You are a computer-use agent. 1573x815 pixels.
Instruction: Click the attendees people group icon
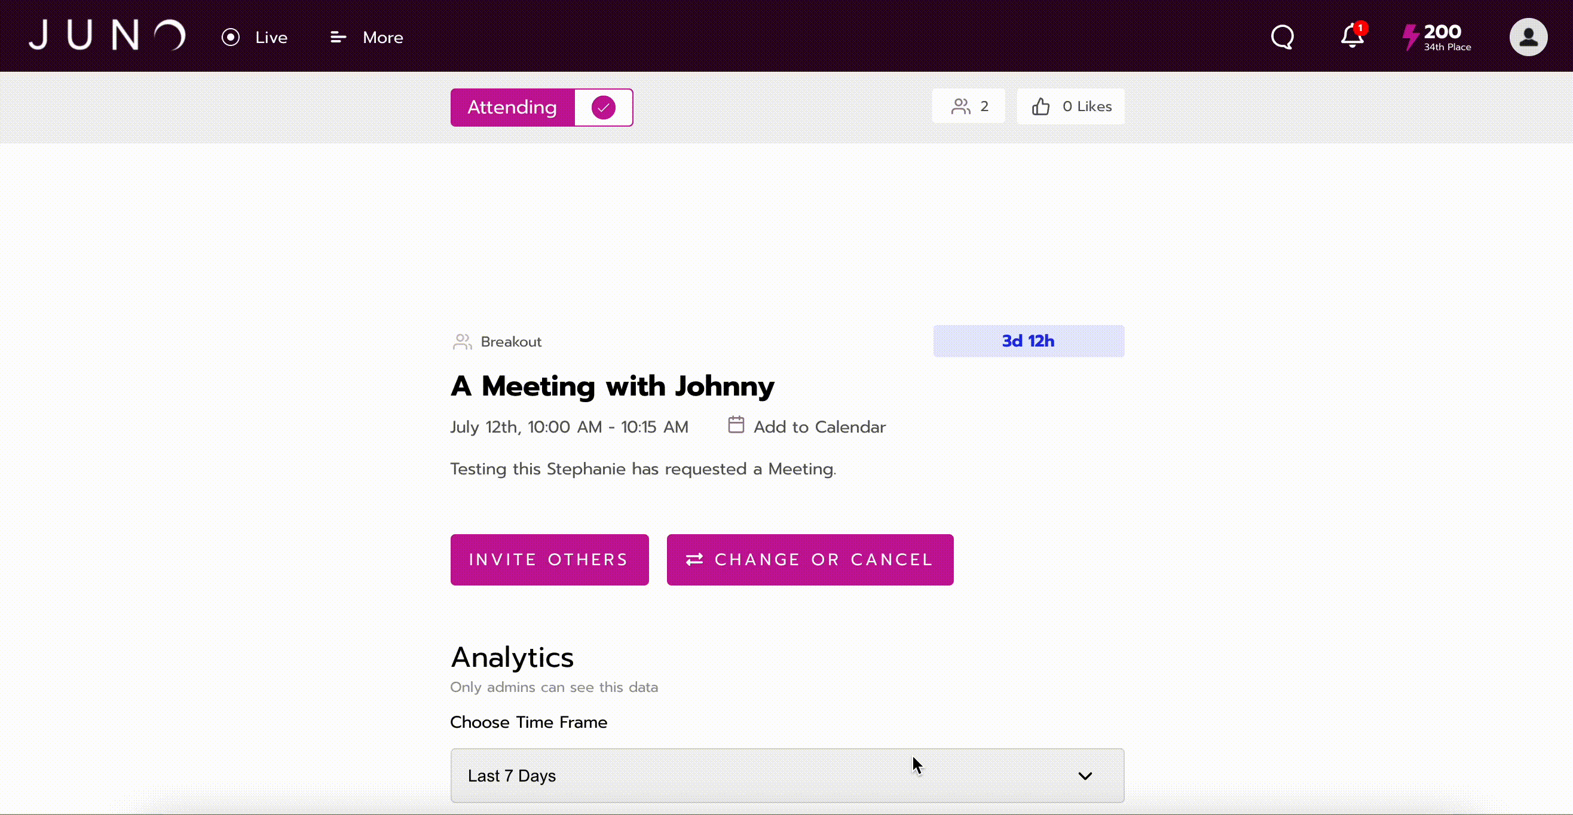coord(959,106)
